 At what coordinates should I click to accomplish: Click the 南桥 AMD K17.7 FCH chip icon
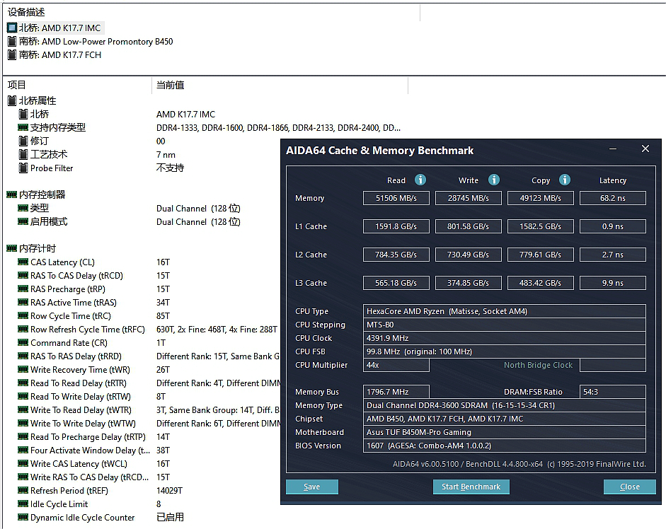click(x=13, y=54)
